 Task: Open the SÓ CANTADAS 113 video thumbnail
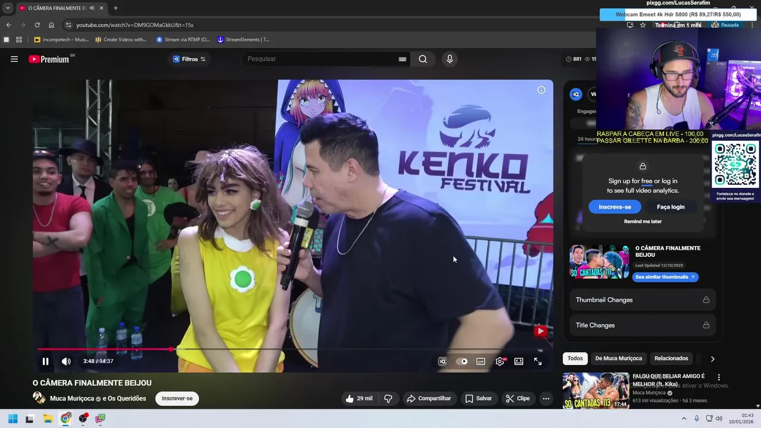(596, 391)
